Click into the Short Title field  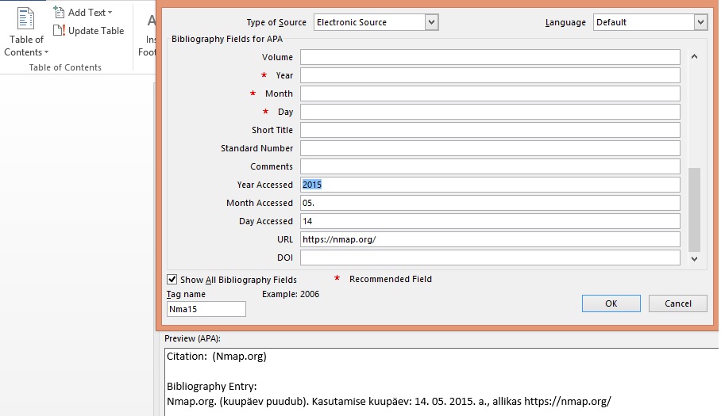point(490,130)
